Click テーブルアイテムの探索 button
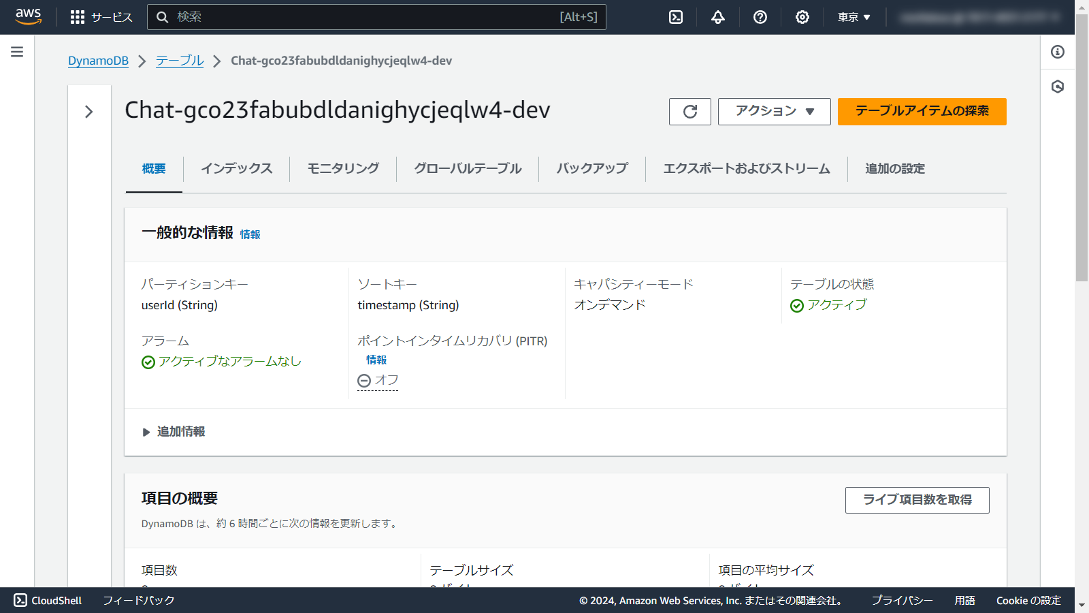This screenshot has height=613, width=1089. pos(922,112)
